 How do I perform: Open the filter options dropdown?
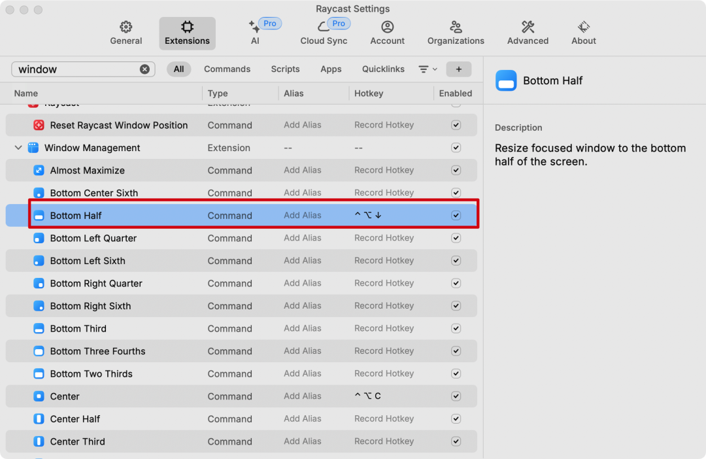pyautogui.click(x=428, y=69)
